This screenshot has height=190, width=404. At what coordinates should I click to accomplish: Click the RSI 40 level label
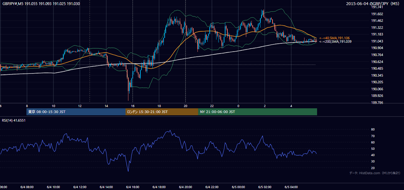click(373, 155)
